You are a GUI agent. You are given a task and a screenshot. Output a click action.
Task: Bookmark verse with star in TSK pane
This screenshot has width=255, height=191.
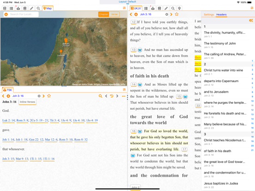pyautogui.click(x=49, y=96)
